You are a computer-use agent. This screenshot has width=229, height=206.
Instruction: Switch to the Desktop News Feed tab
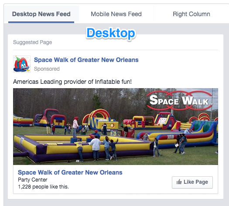[41, 14]
